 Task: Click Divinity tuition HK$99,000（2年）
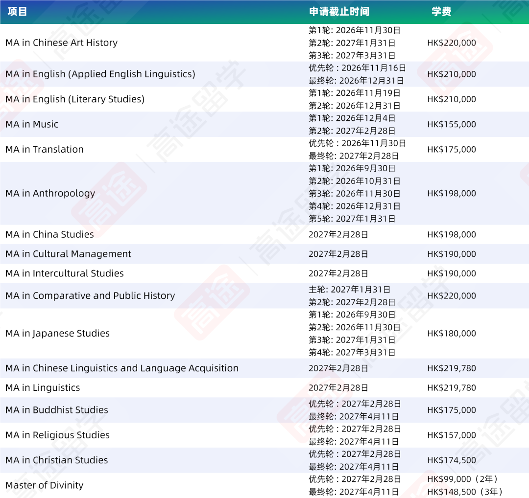(x=462, y=479)
